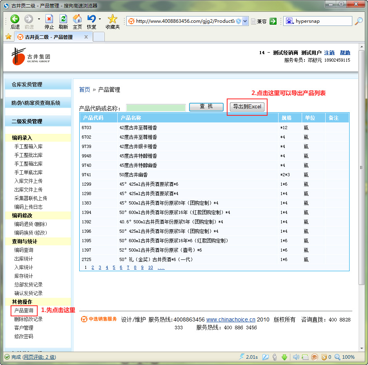The height and width of the screenshot is (365, 368).
Task: Open 客户管理 in the sidebar
Action: 24,328
